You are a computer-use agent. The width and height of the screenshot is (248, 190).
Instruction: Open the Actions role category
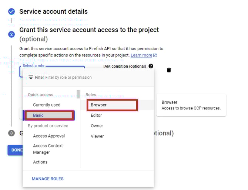click(x=40, y=162)
